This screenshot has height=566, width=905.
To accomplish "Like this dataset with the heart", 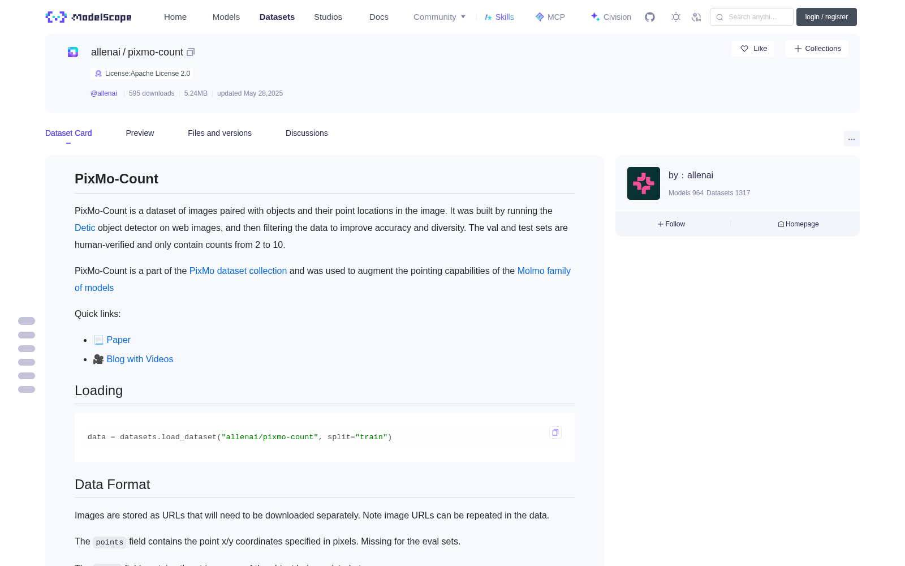I will pyautogui.click(x=753, y=49).
